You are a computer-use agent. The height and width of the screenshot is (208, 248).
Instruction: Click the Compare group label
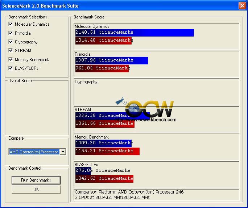click(16, 138)
